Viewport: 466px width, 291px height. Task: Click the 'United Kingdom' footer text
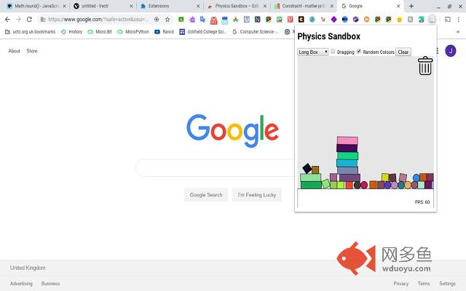point(28,268)
